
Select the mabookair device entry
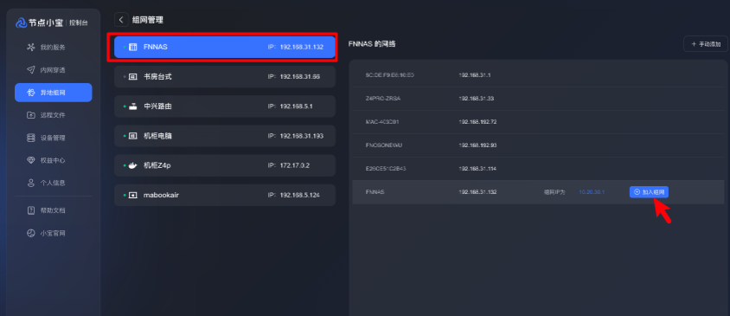(224, 195)
